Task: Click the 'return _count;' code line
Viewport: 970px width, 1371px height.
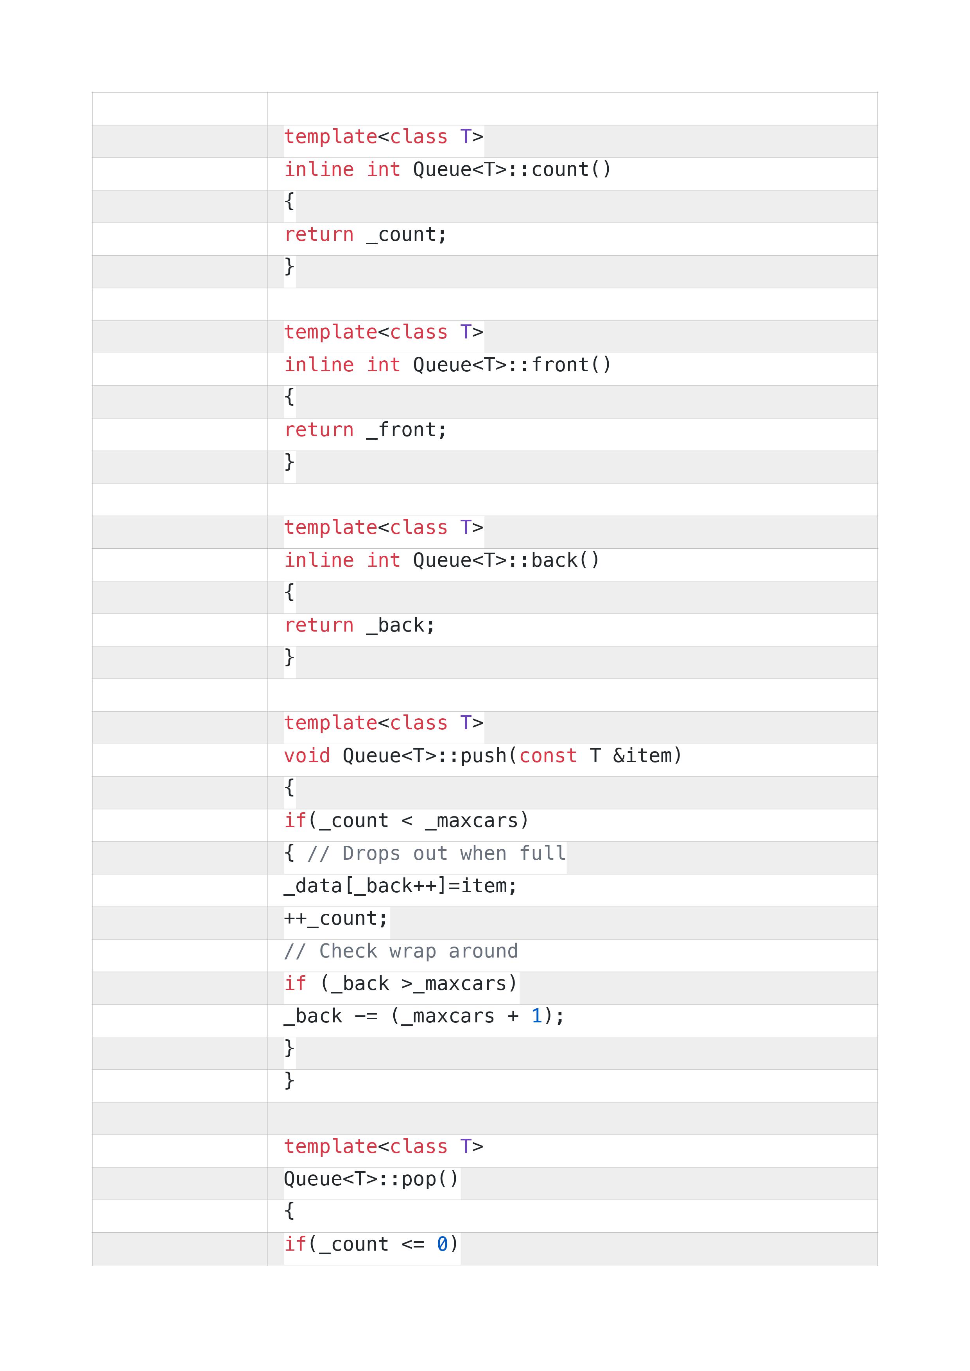Action: click(365, 234)
